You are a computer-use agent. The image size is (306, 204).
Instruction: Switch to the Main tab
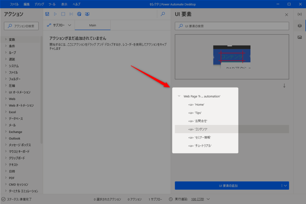click(93, 25)
